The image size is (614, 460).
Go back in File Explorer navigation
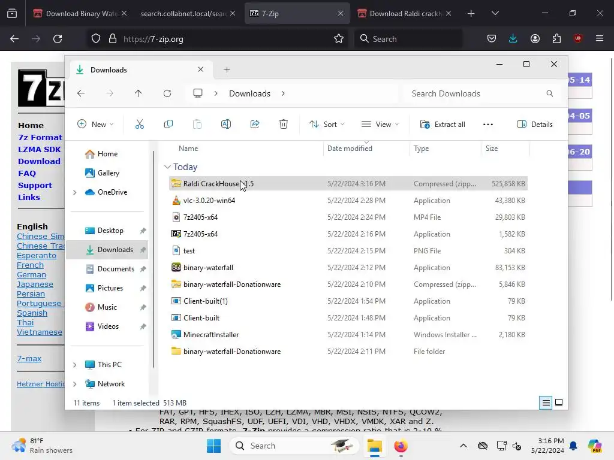coord(81,93)
